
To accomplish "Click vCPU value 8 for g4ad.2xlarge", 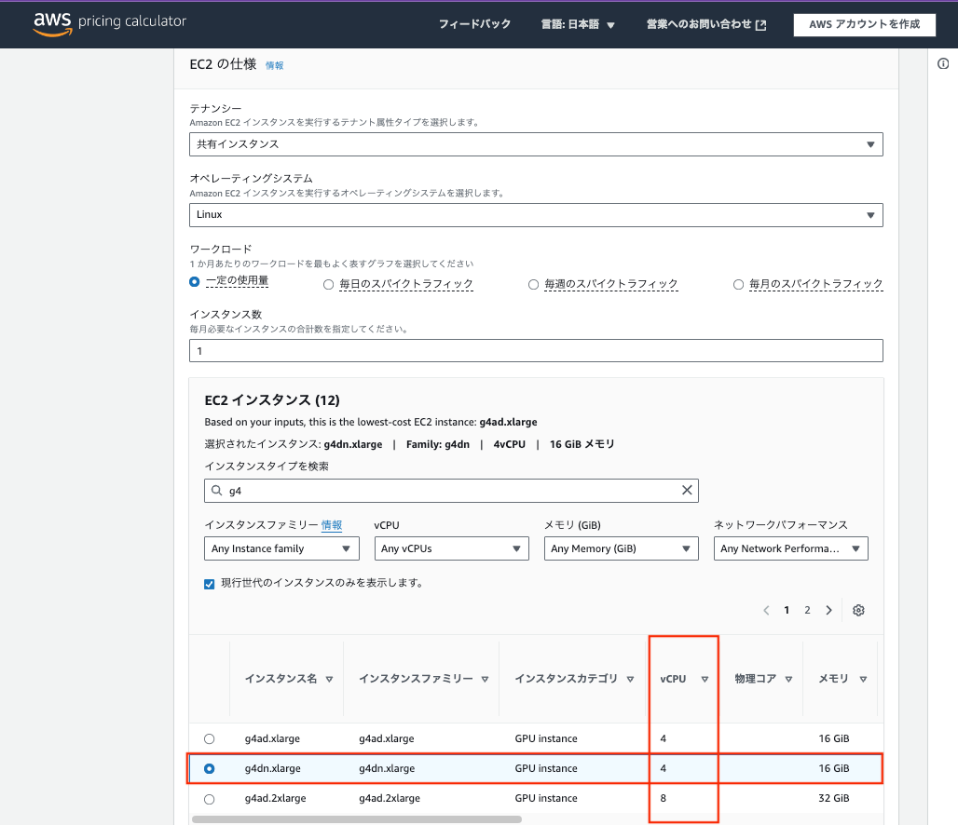I will 663,799.
